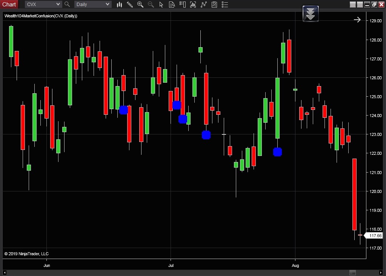Click the instrument search magnifier
Image resolution: width=386 pixels, height=276 pixels.
pos(67,5)
